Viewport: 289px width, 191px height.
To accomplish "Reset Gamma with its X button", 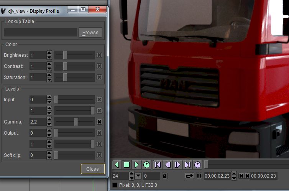I will 99,122.
